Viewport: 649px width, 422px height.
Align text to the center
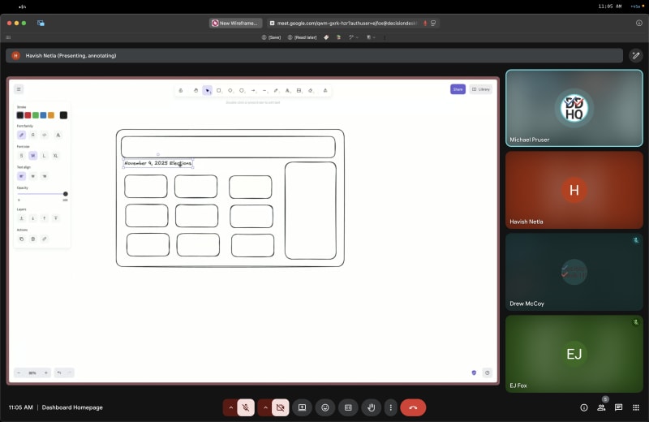[33, 176]
